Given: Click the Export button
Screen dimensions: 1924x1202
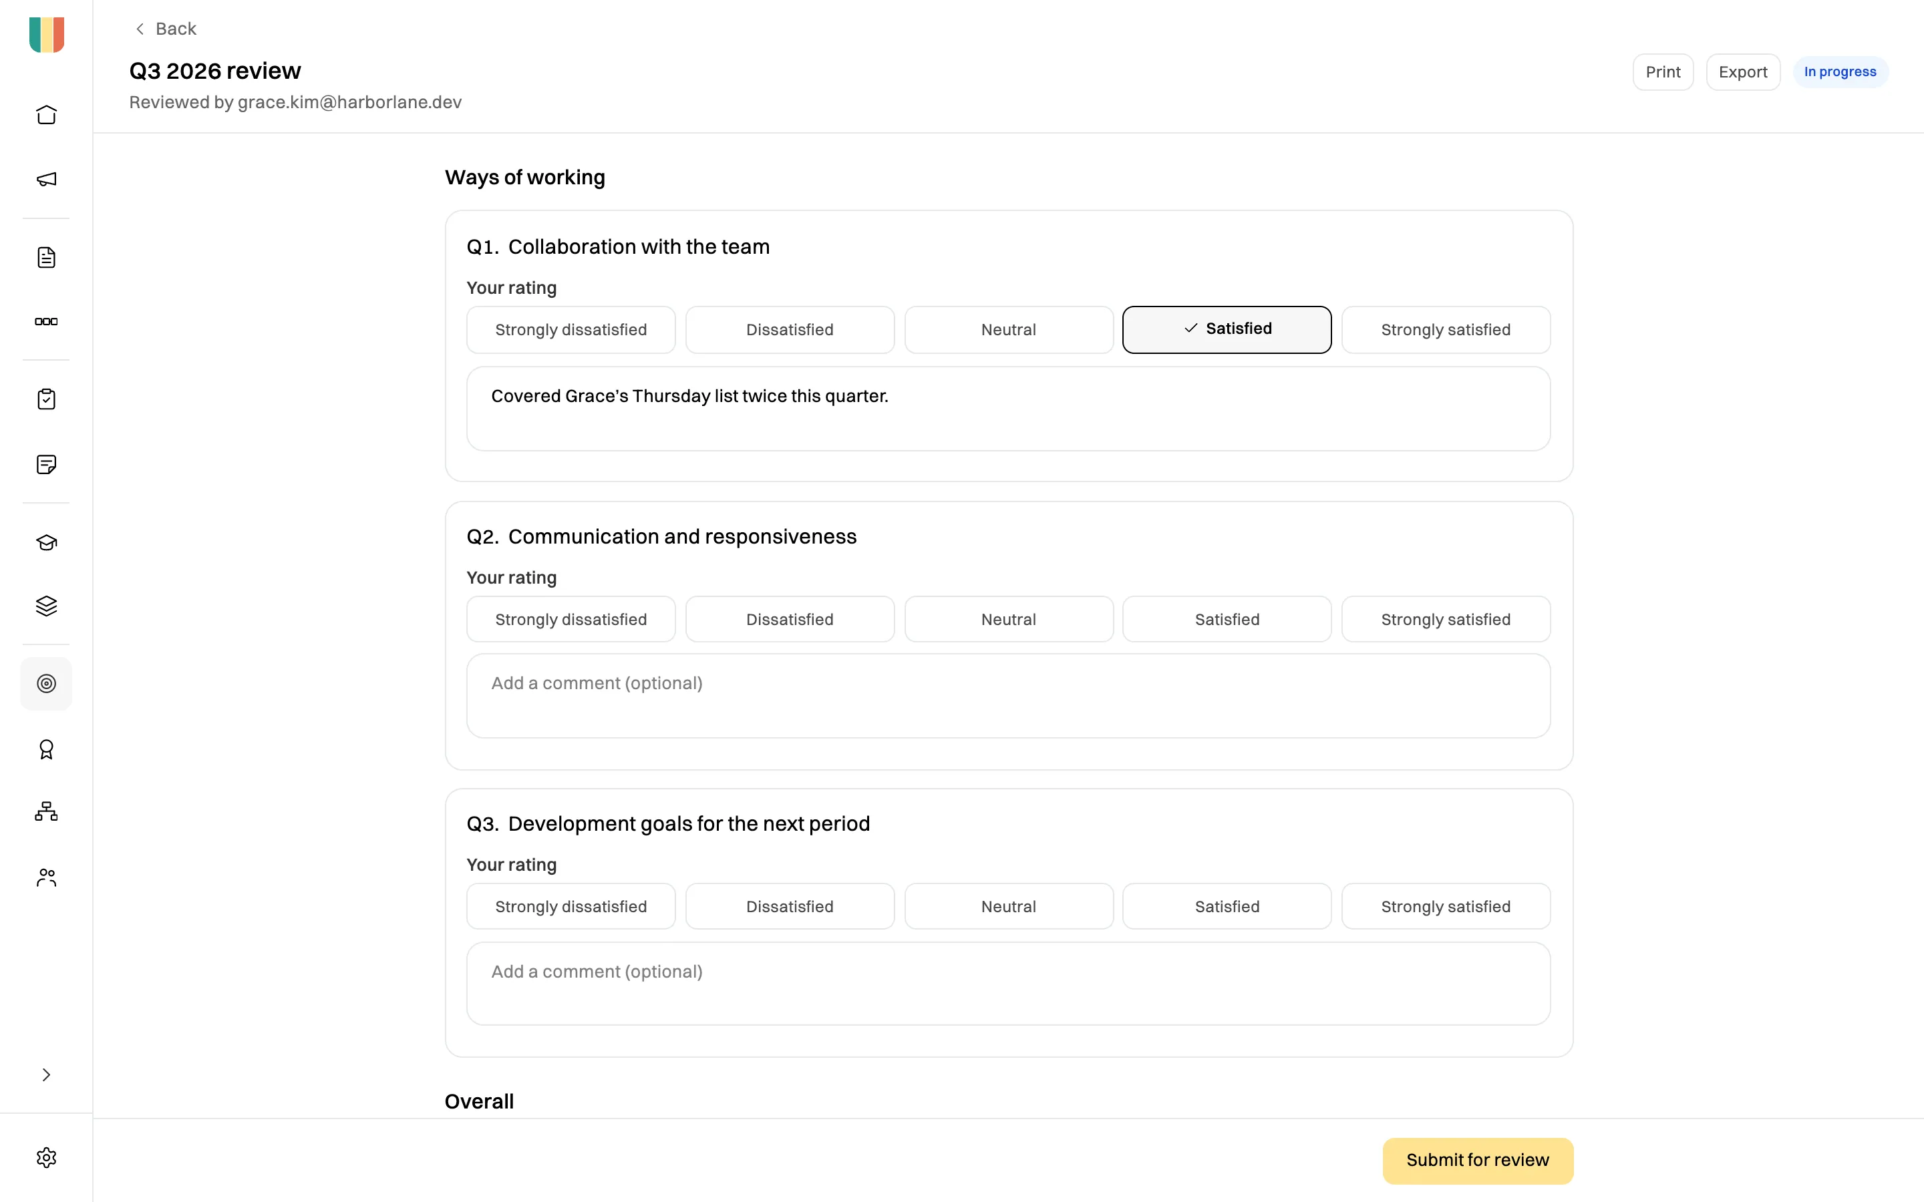Looking at the screenshot, I should [x=1743, y=71].
